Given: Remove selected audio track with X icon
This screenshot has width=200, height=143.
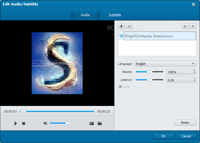Looking at the screenshot, I should [x=129, y=26].
